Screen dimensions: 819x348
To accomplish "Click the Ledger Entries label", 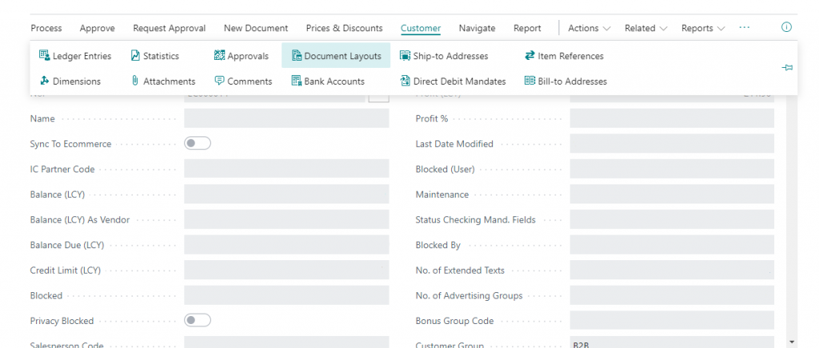I will [x=82, y=56].
